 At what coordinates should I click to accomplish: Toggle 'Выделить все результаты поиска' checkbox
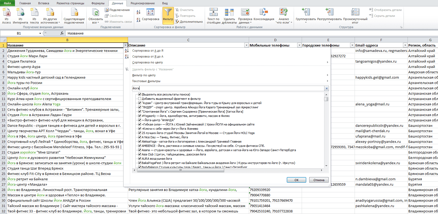click(x=139, y=94)
